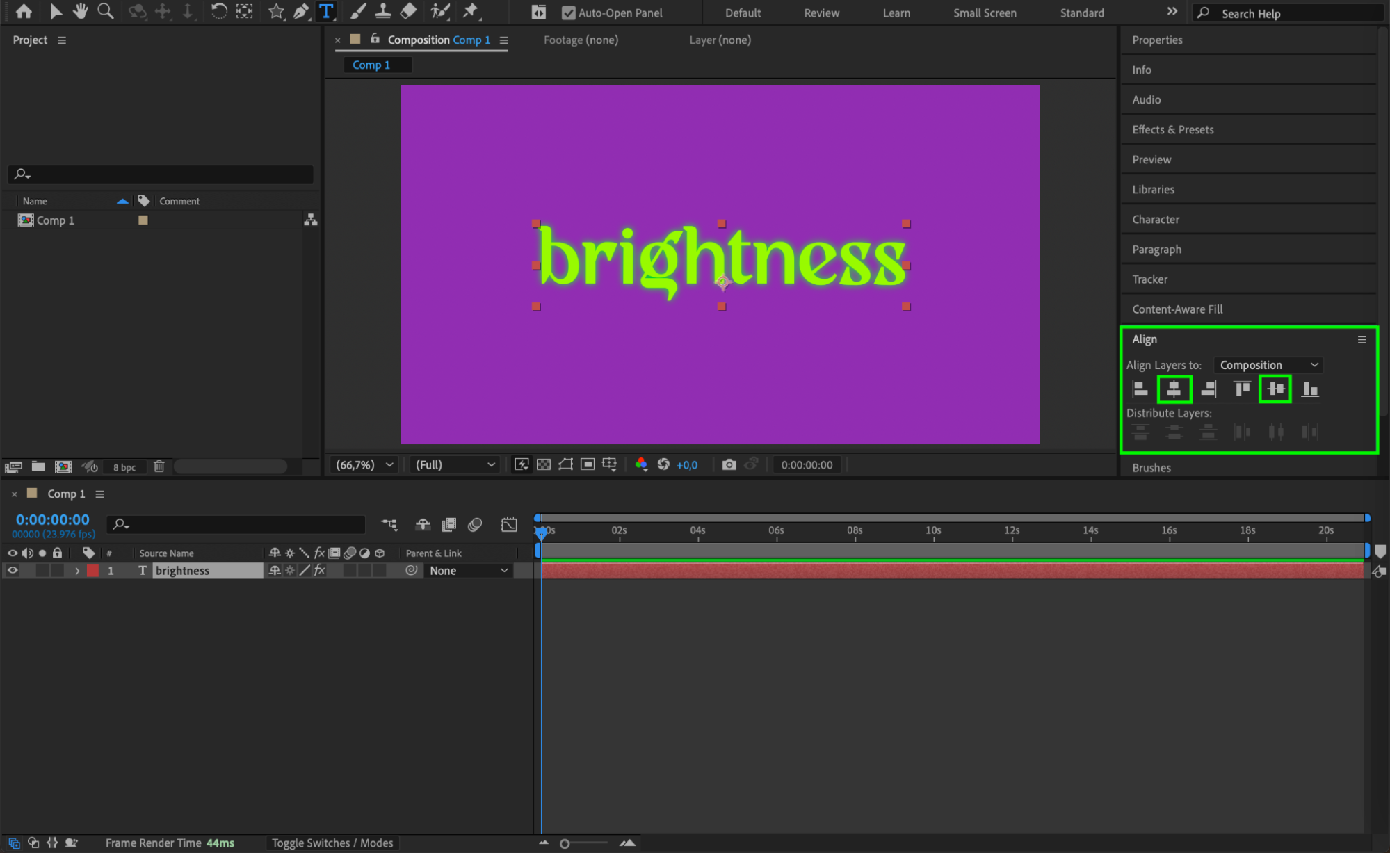Open the Effects & Presets panel

1172,129
